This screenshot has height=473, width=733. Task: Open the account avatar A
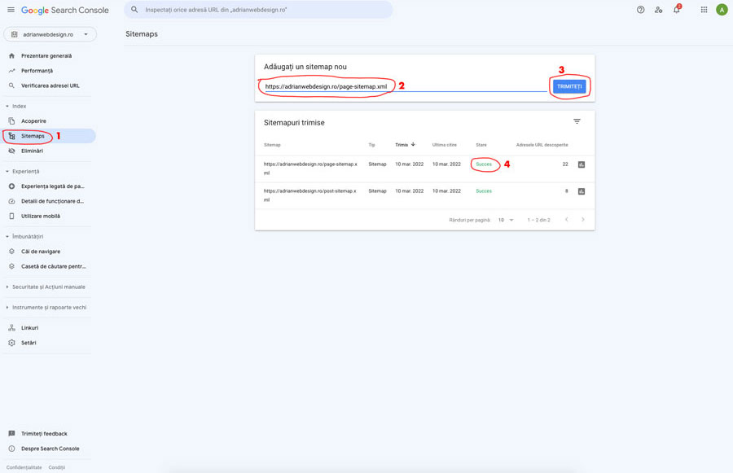tap(722, 10)
